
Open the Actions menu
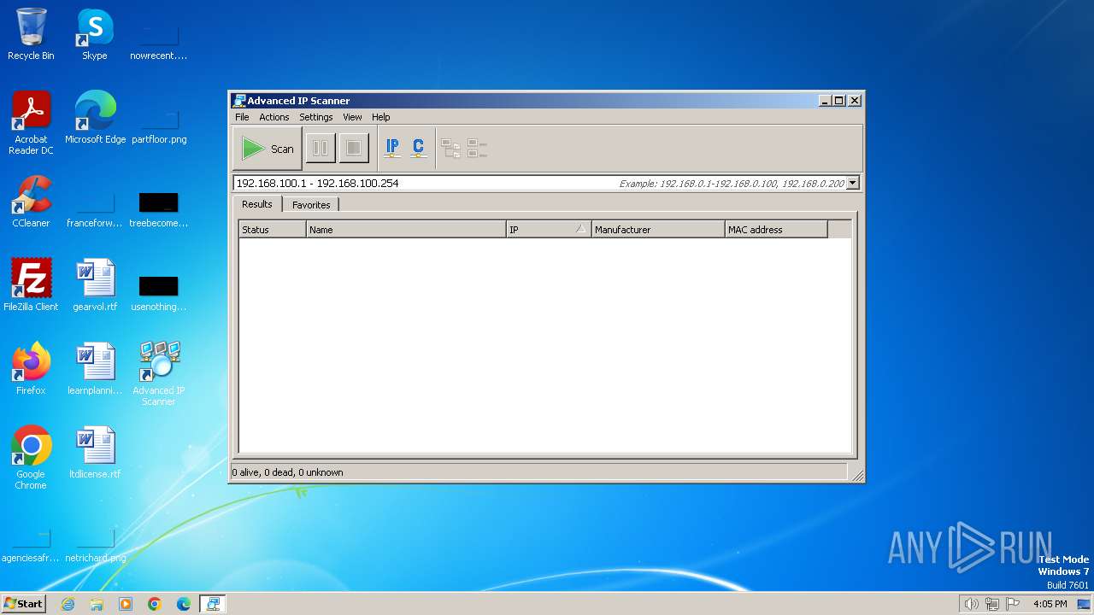[x=274, y=117]
